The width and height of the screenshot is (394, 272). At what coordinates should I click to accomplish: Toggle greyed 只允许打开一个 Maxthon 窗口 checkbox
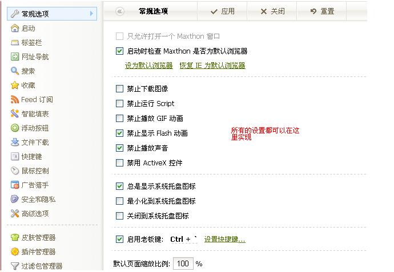coord(119,36)
